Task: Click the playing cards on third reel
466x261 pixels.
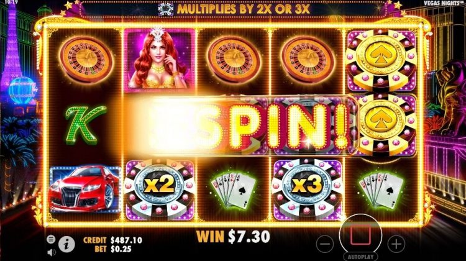Action: [234, 190]
